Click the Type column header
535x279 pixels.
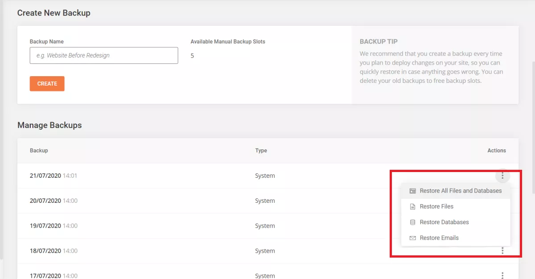click(x=261, y=151)
